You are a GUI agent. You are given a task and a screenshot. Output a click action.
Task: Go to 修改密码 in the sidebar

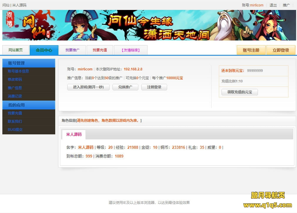15,80
